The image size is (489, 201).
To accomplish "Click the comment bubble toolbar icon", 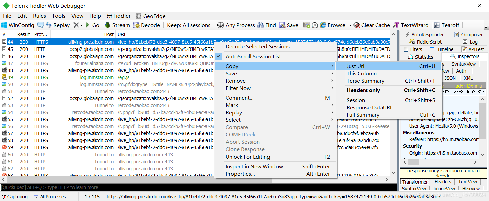I will [x=41, y=25].
